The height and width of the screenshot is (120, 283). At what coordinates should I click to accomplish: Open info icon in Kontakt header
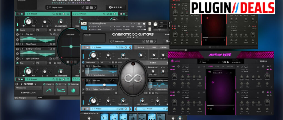coord(144,24)
